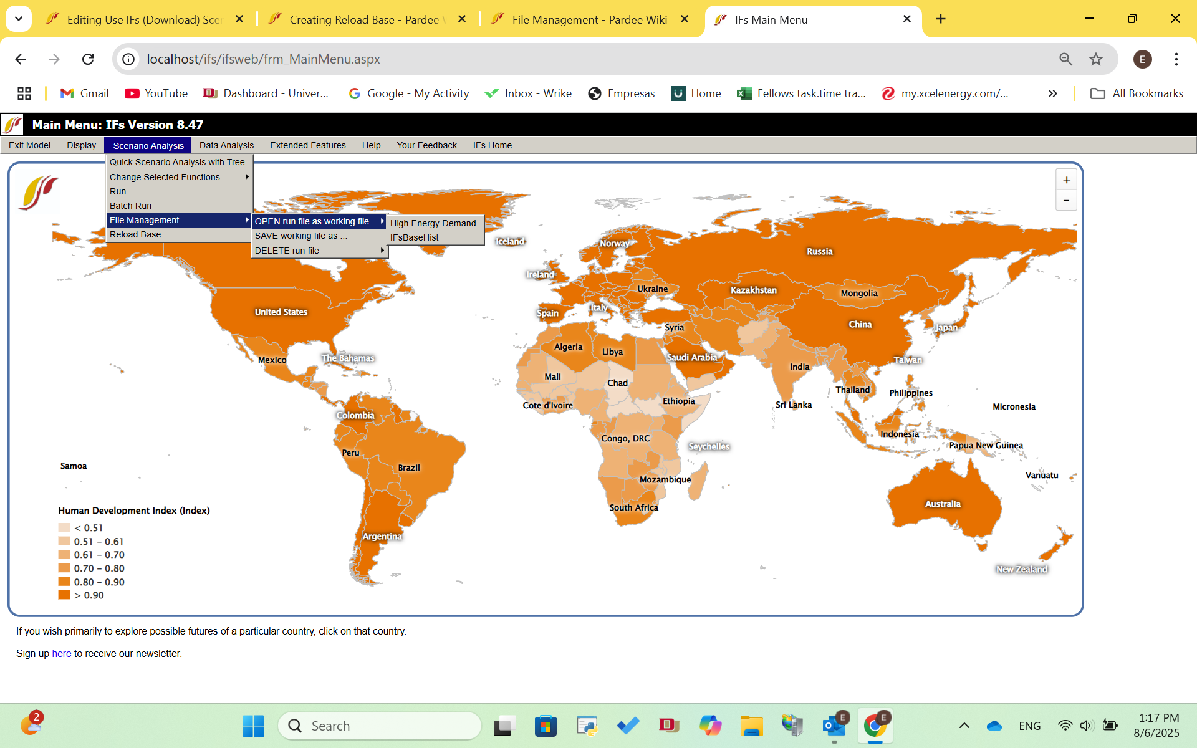Reload the page with the refresh icon
Screen dimensions: 1197x748
coord(88,59)
